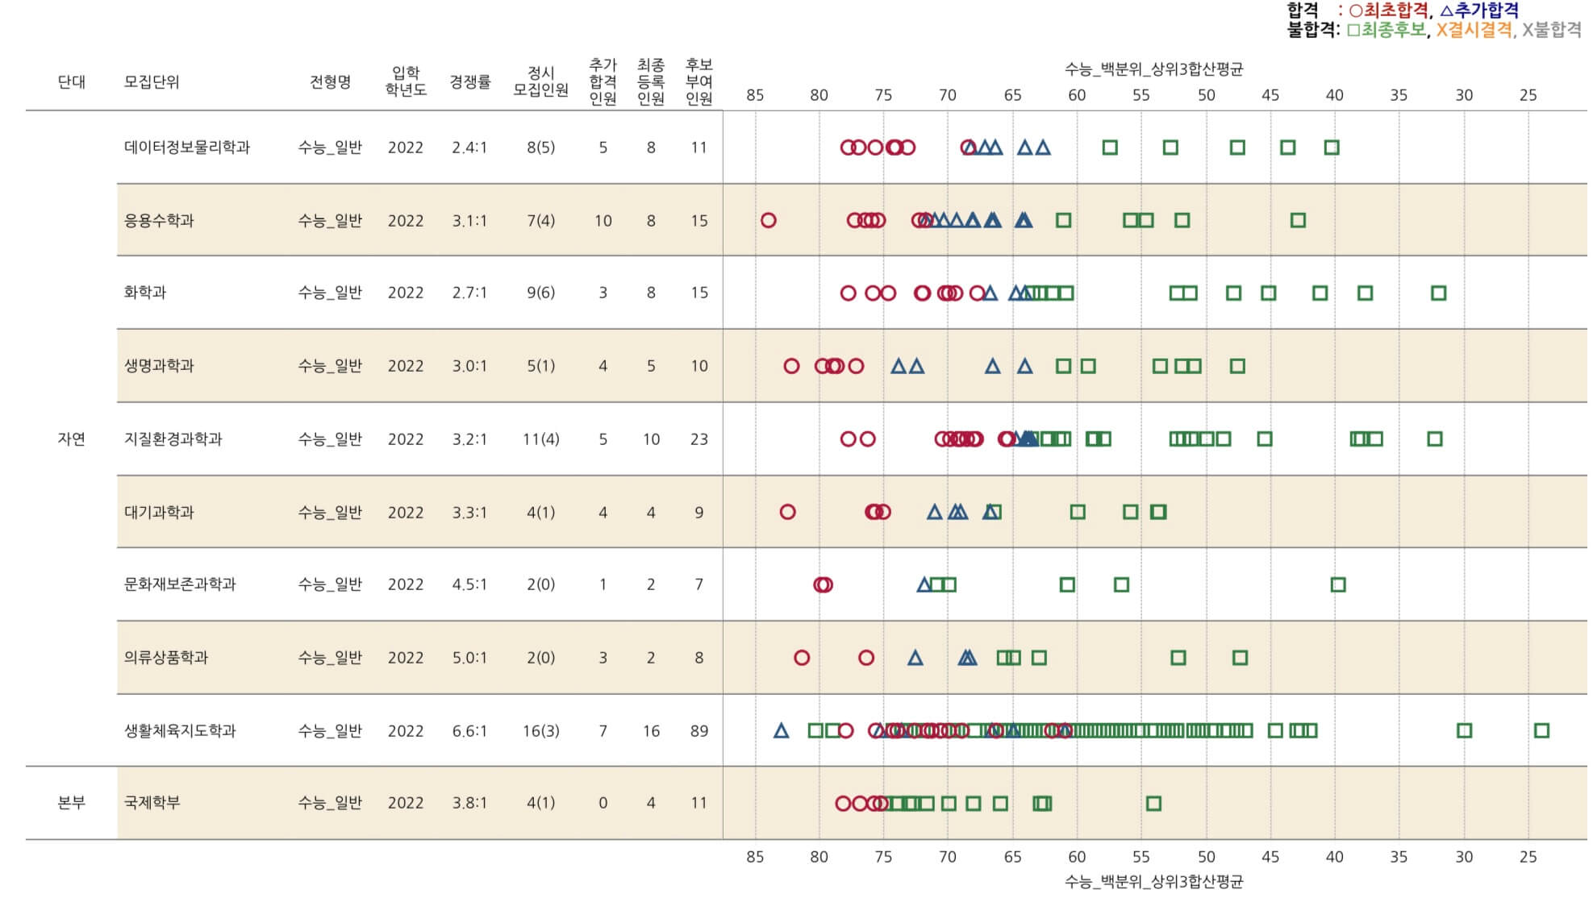This screenshot has width=1593, height=898.
Task: Select the 정시 모집인원 column header
Action: (540, 81)
